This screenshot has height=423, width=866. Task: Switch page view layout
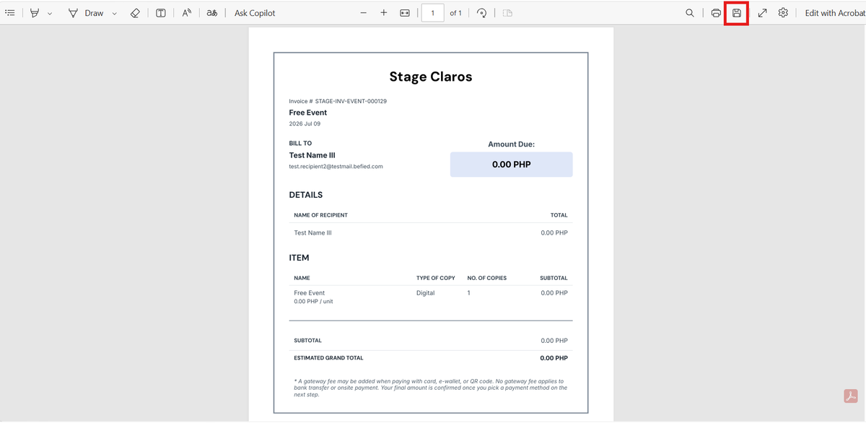(x=507, y=13)
